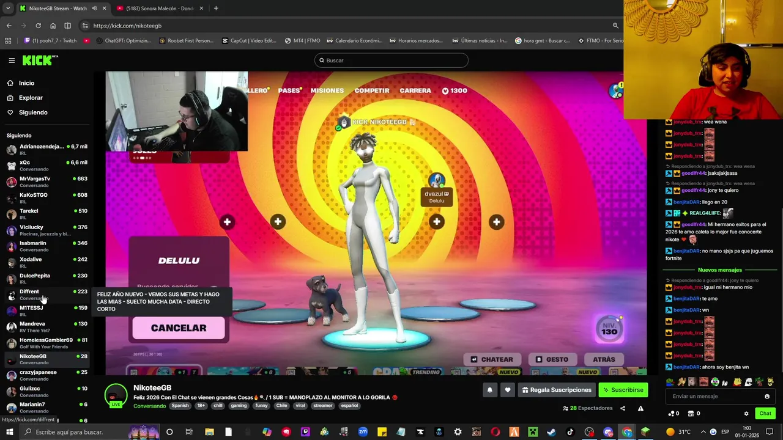Close the NikoteeGB Stream tab
The width and height of the screenshot is (783, 440).
coord(104,9)
